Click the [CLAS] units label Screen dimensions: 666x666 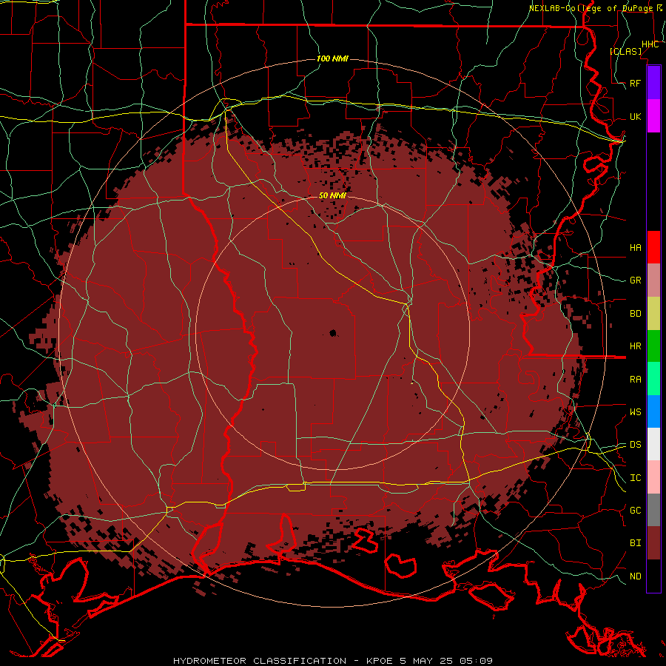[x=625, y=51]
